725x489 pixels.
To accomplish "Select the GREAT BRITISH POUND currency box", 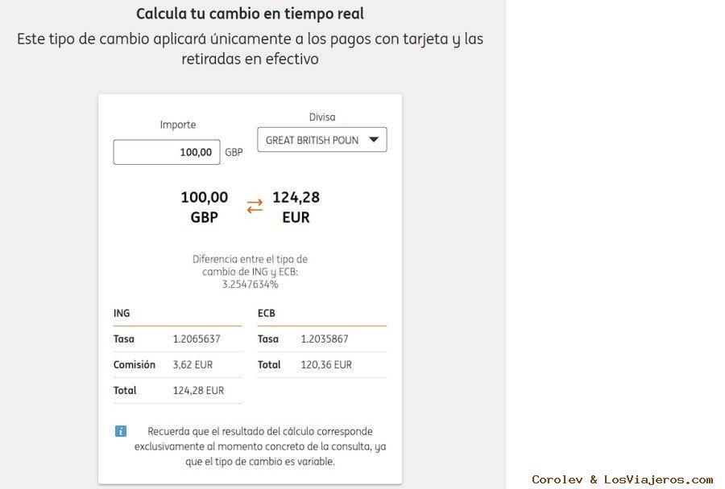I will coord(313,140).
